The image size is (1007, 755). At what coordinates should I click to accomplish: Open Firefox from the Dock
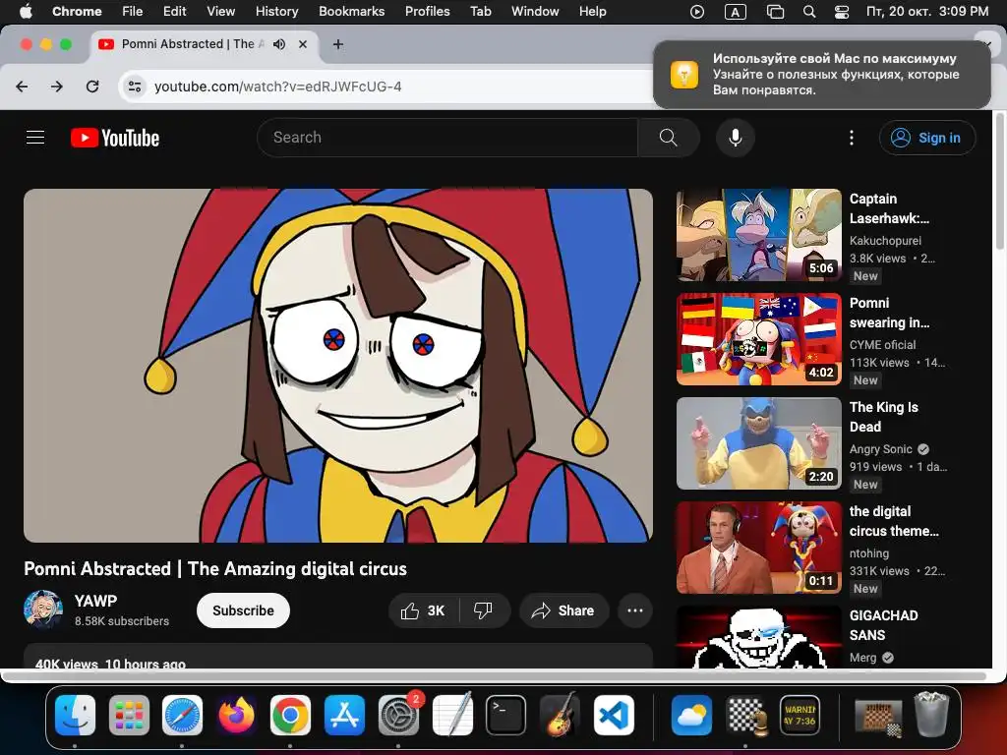click(236, 716)
